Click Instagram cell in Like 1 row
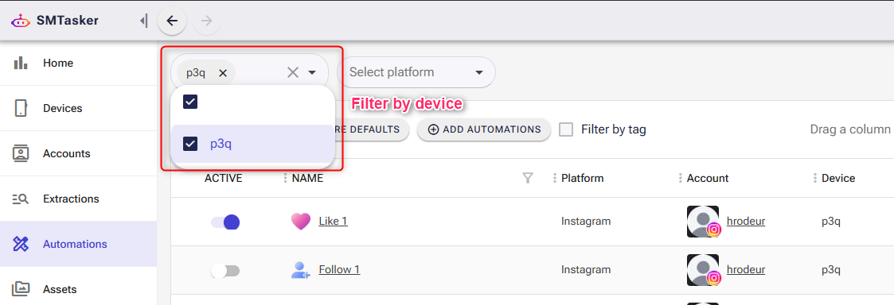Image resolution: width=894 pixels, height=305 pixels. point(586,221)
